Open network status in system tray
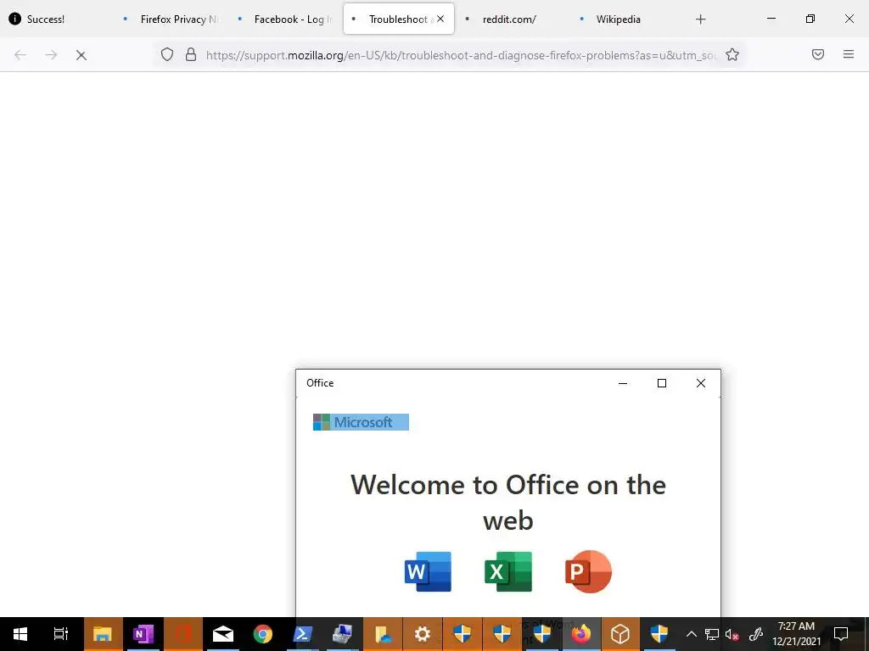Image resolution: width=869 pixels, height=651 pixels. point(712,634)
